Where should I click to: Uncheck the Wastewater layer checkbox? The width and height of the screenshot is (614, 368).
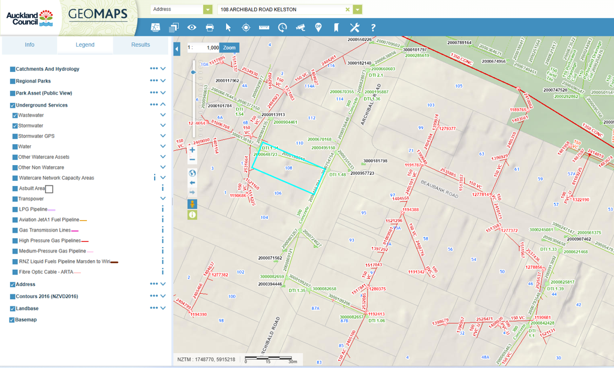coord(15,115)
